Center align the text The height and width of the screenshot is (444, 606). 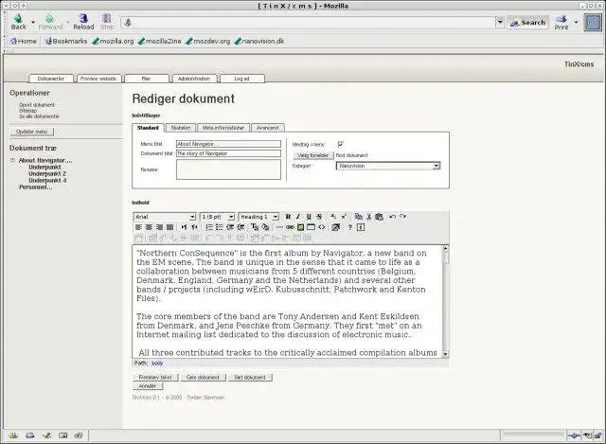click(149, 227)
